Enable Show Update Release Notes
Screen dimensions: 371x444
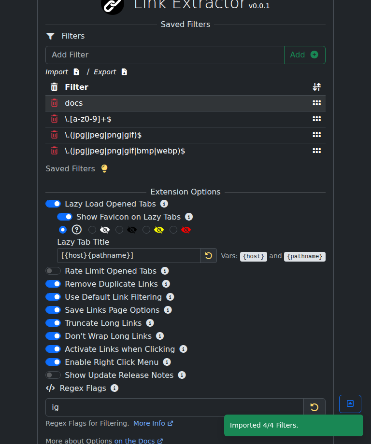(x=53, y=375)
